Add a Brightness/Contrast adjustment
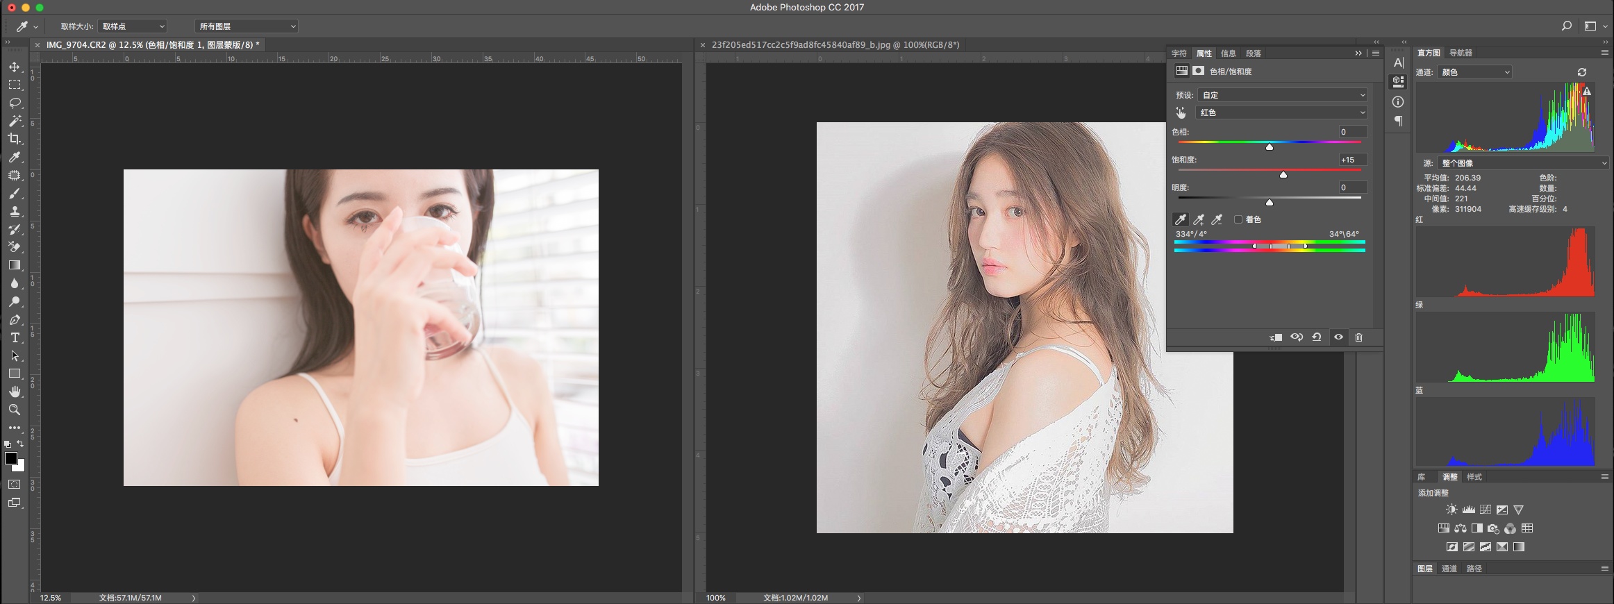1614x604 pixels. click(x=1451, y=510)
